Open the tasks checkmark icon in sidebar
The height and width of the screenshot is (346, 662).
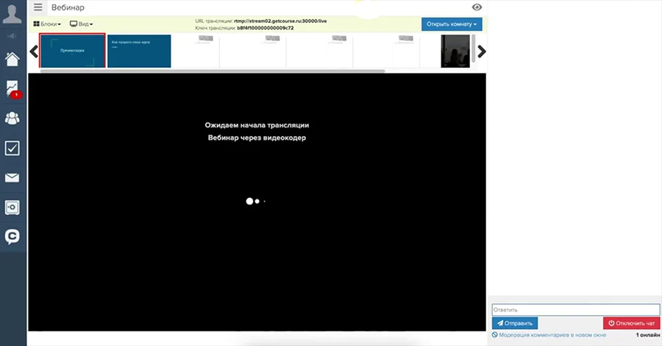pos(12,148)
